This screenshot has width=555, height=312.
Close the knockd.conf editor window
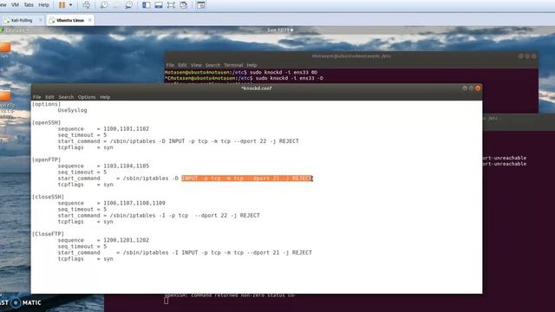point(478,88)
